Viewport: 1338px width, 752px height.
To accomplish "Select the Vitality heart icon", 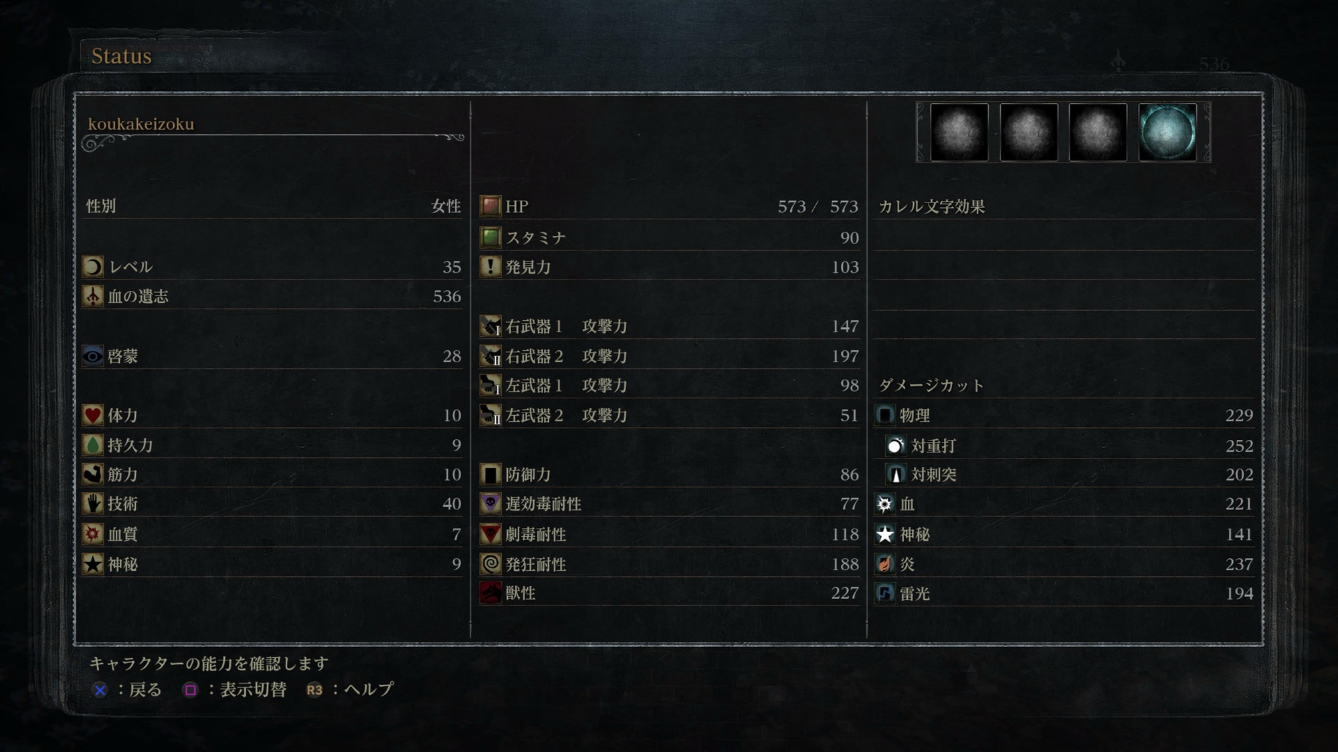I will coord(92,415).
